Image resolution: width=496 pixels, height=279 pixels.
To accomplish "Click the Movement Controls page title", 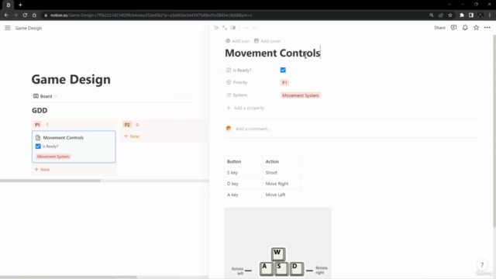I will click(x=272, y=53).
